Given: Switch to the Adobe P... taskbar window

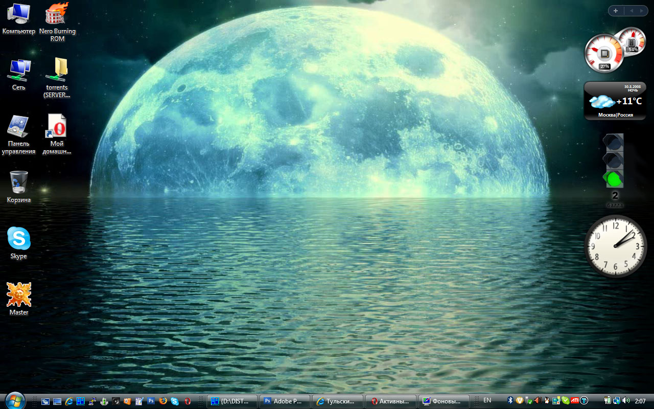Looking at the screenshot, I should click(285, 401).
